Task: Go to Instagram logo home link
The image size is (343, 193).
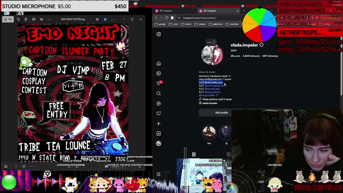Action: [x=159, y=34]
